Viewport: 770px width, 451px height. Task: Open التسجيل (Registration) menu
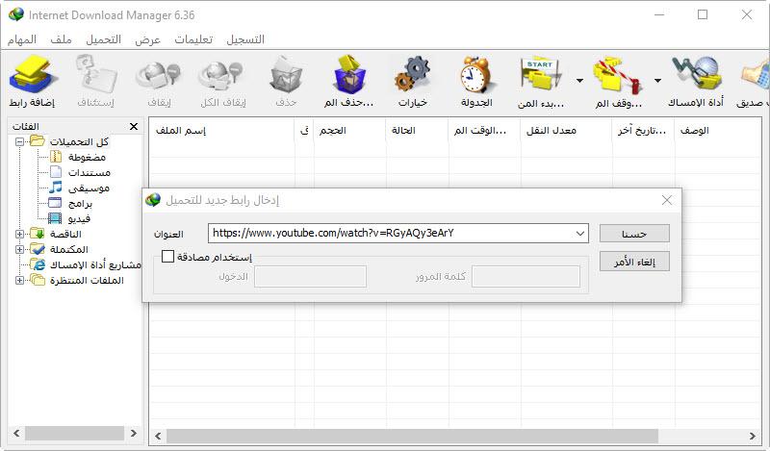tap(245, 39)
